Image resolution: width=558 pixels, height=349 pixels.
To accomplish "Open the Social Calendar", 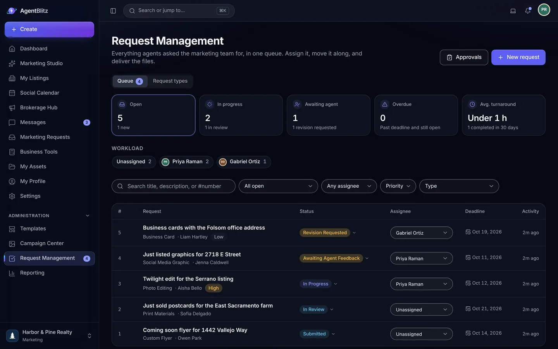I will click(49, 93).
